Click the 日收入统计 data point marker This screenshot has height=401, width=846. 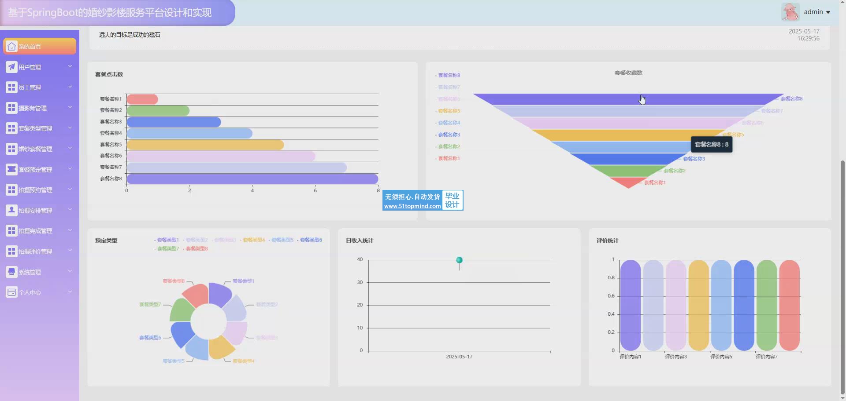coord(459,260)
